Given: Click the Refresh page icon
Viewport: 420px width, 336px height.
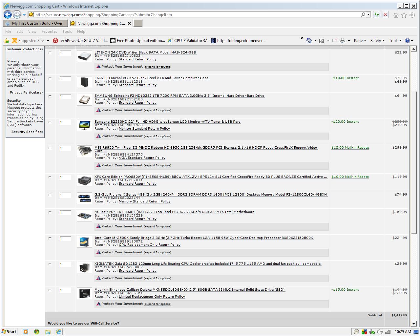Looking at the screenshot, I should pyautogui.click(x=376, y=14).
